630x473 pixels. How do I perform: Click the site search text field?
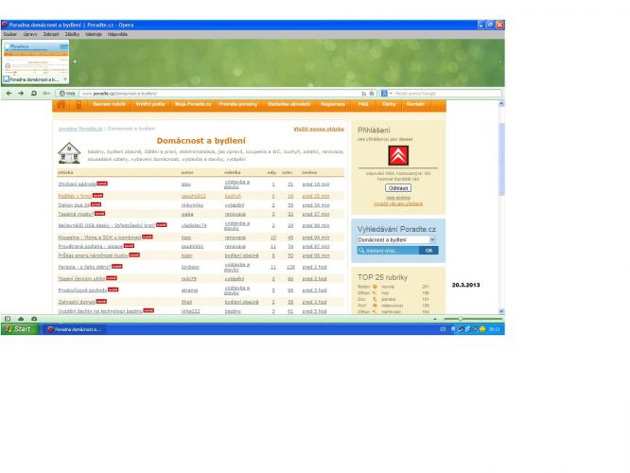tap(393, 251)
